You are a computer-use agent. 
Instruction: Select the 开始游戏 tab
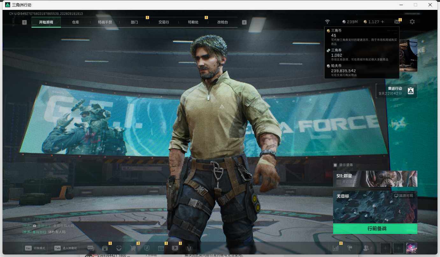(x=46, y=22)
